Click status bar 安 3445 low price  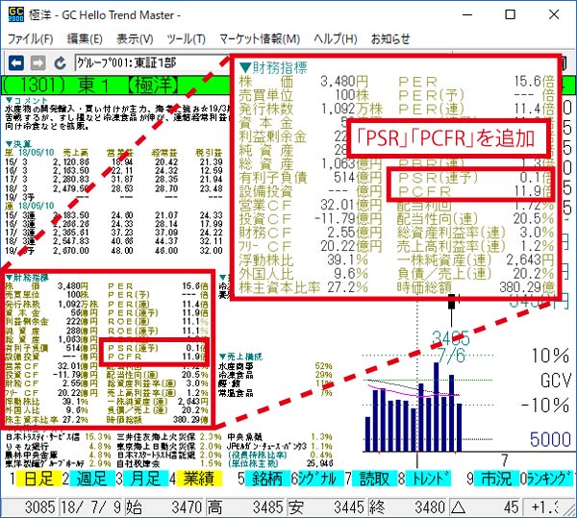click(x=327, y=507)
